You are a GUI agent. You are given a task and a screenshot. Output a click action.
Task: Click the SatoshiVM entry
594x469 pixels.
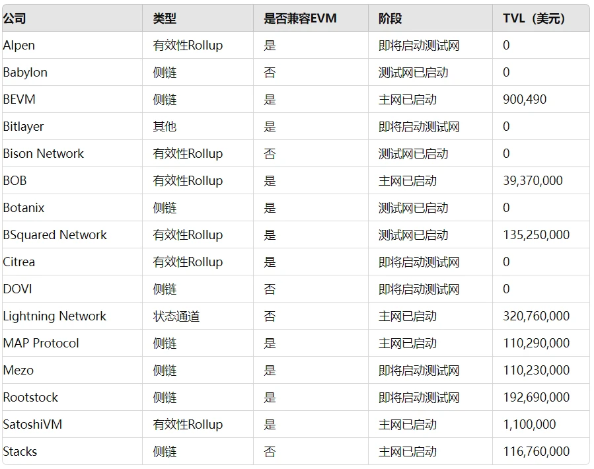coord(31,424)
